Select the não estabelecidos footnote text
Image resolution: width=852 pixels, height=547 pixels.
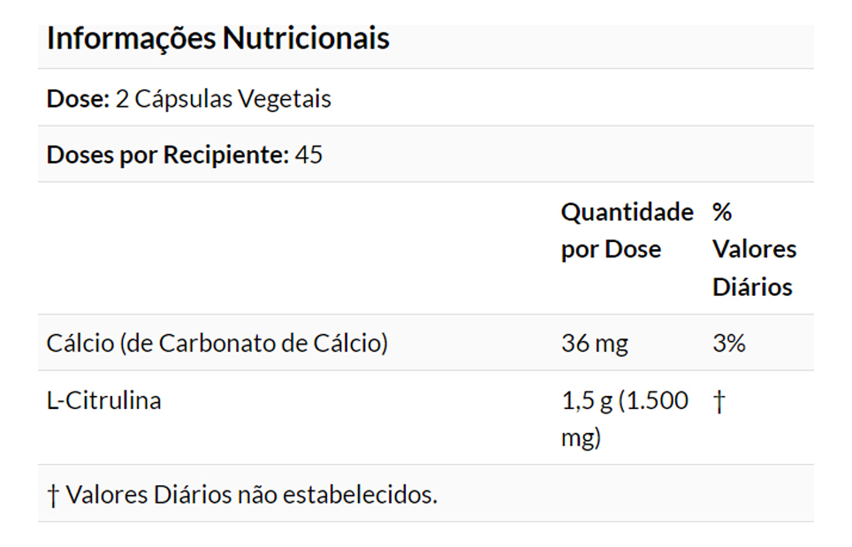(337, 495)
